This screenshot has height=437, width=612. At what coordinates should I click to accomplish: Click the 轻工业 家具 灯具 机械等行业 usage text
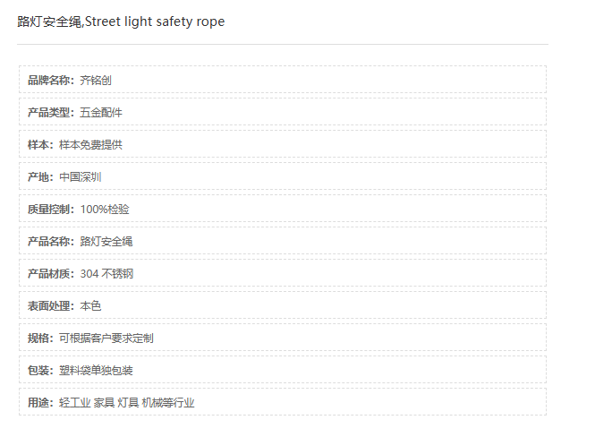click(126, 403)
